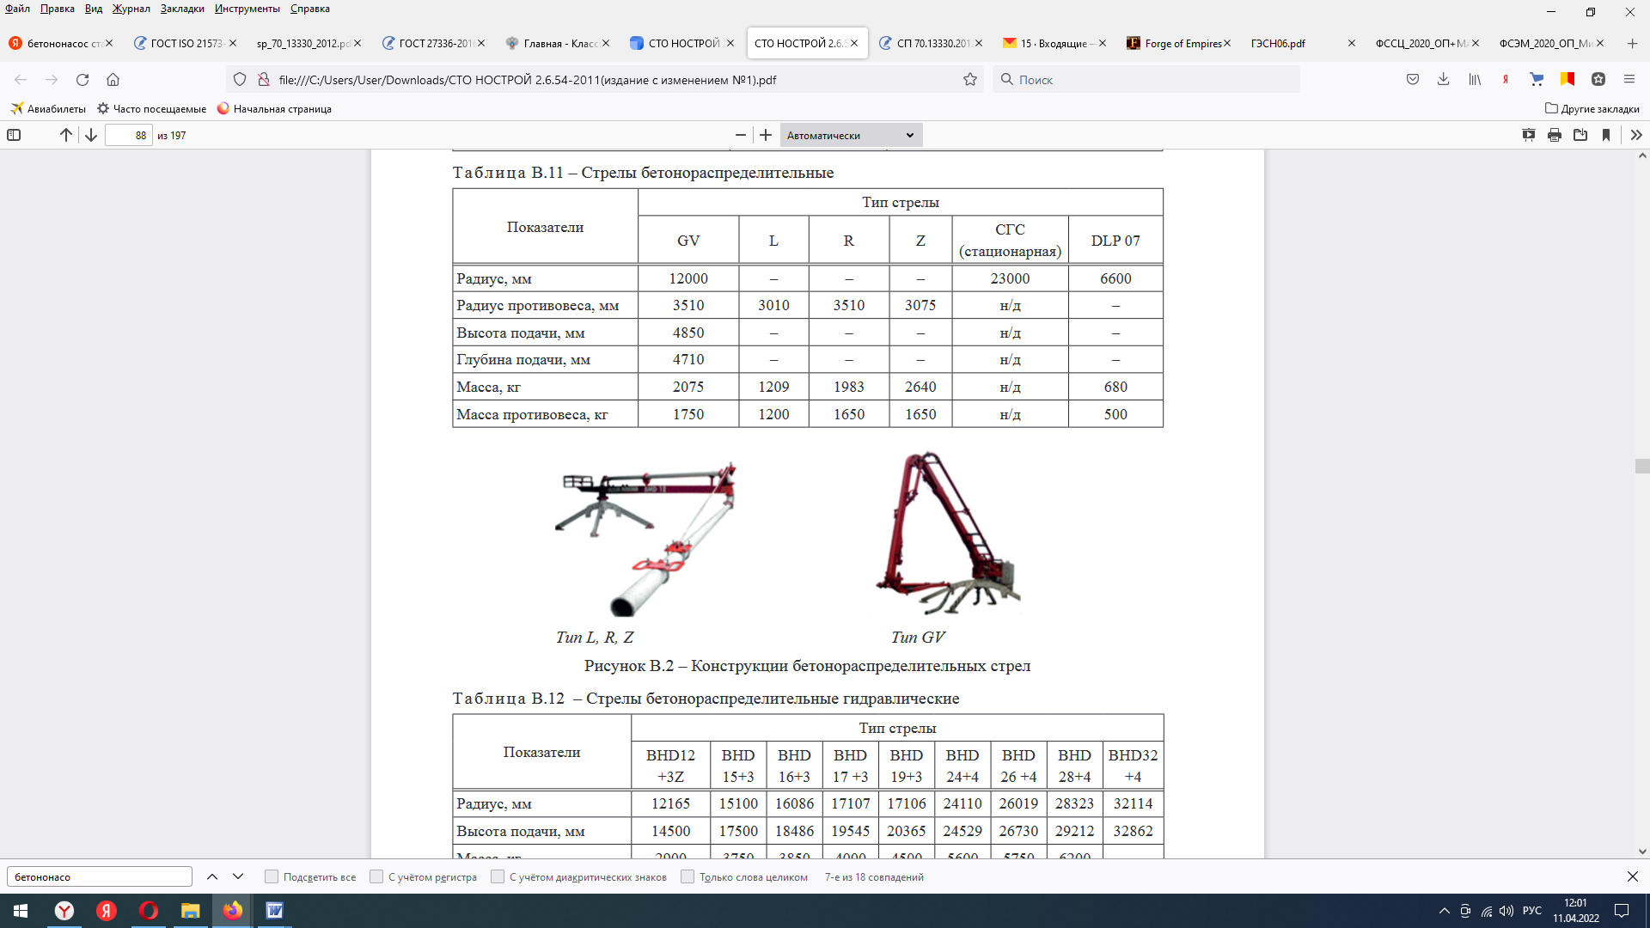Open Opera from the taskbar

148,911
